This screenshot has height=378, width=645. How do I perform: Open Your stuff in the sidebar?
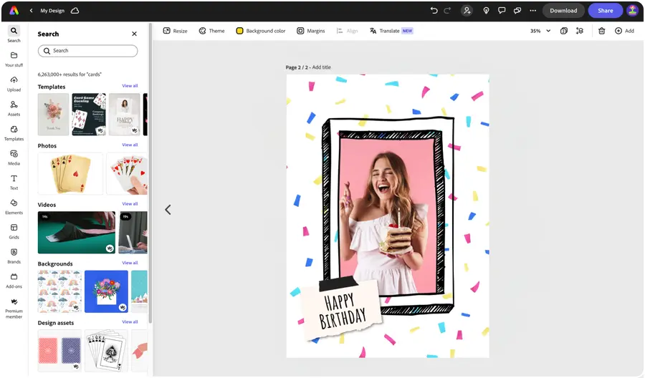(14, 59)
